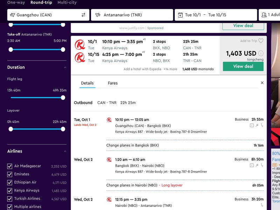Click seat icon on Bangkok-Nairobi segment
The width and height of the screenshot is (280, 210).
pyautogui.click(x=262, y=165)
